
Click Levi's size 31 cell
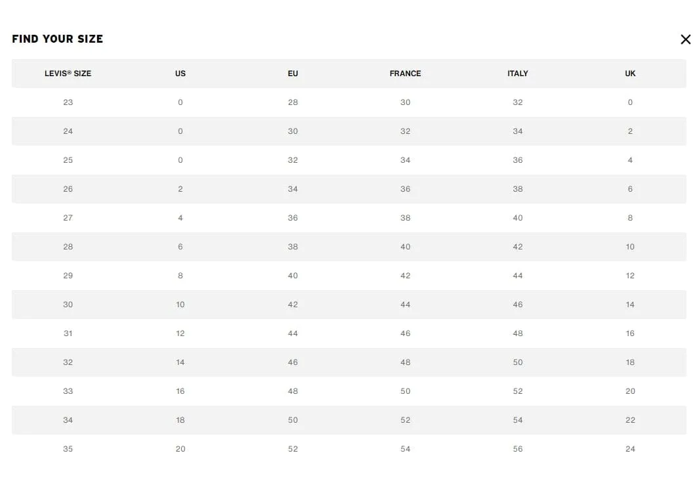point(68,333)
